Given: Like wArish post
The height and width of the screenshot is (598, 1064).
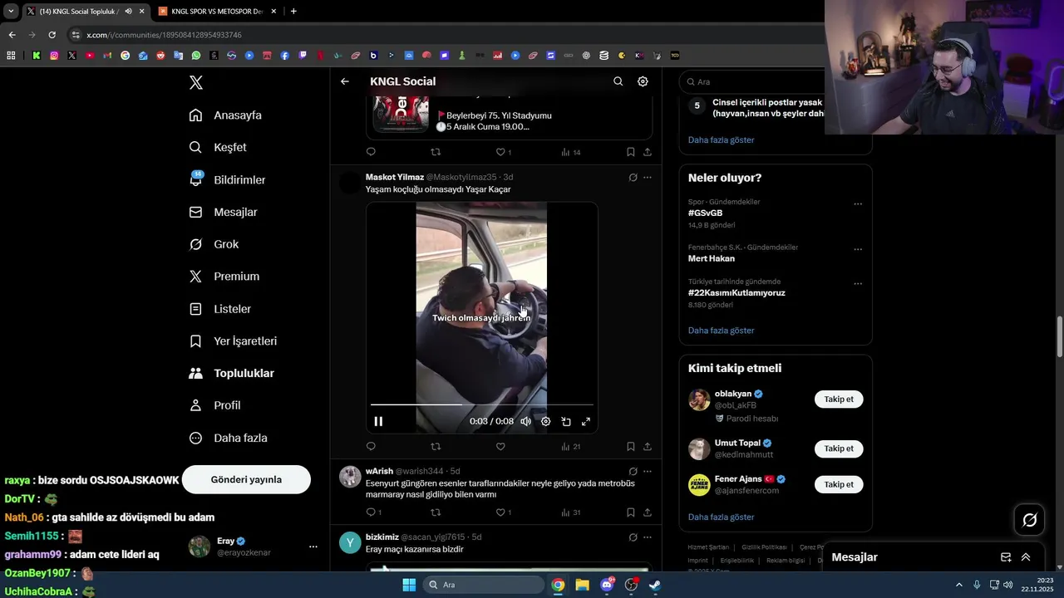Looking at the screenshot, I should [500, 512].
